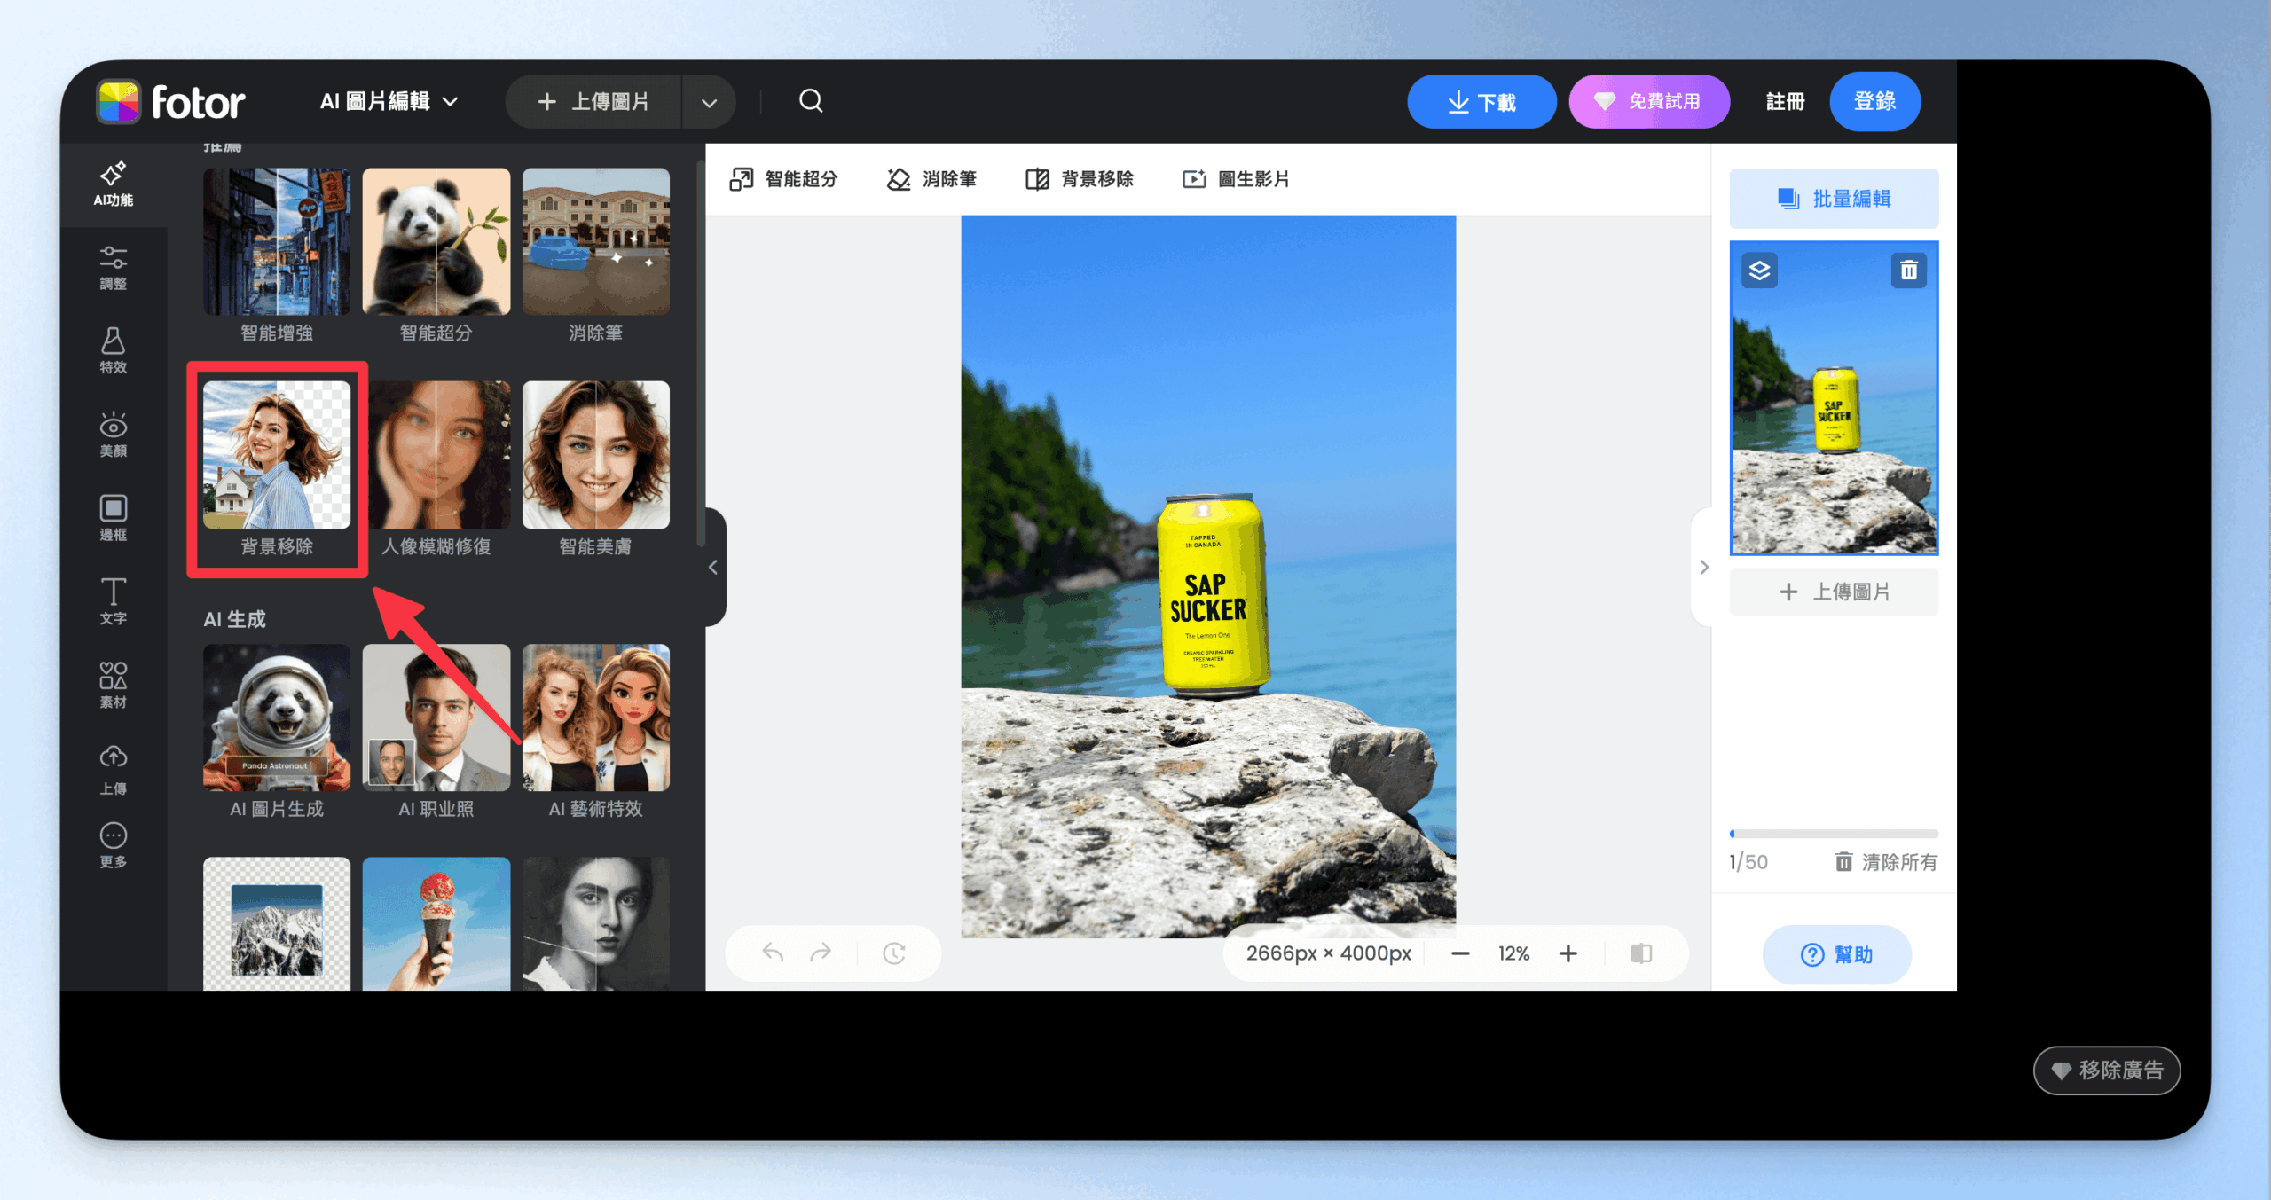Click the undo arrow icon
Viewport: 2271px width, 1200px height.
(x=773, y=953)
